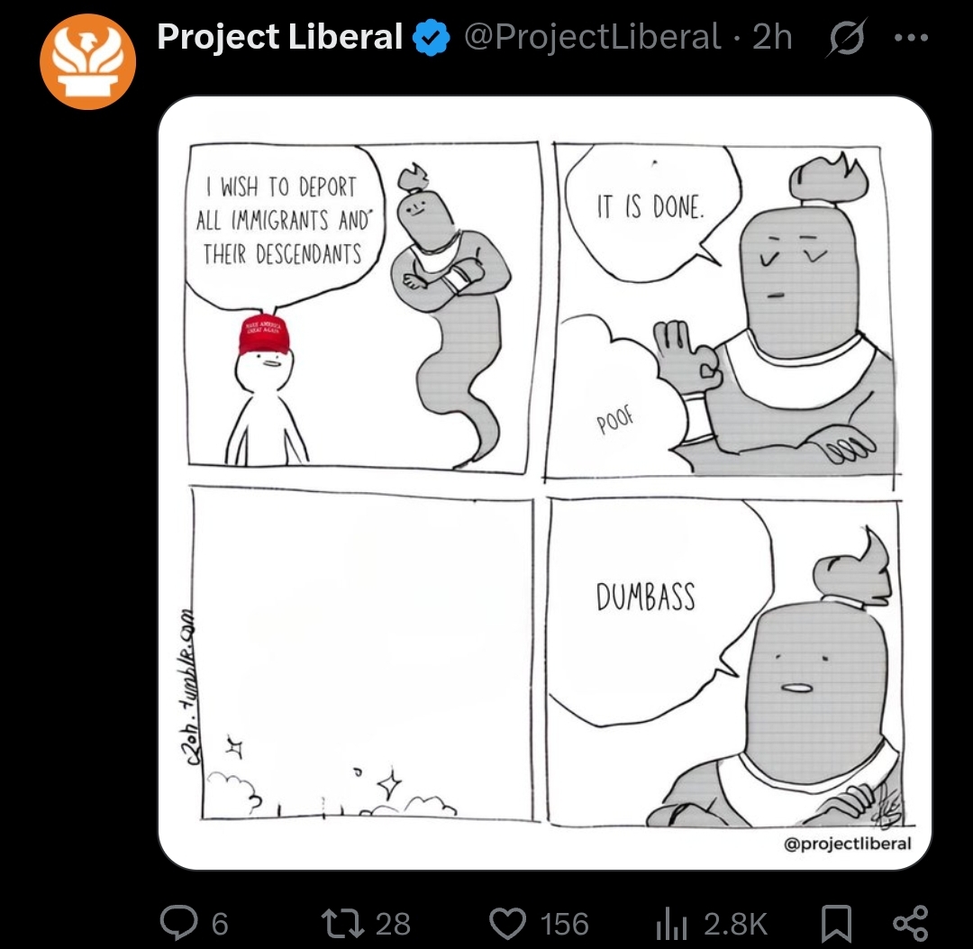Repost the tweet using the retweet icon
The image size is (973, 949).
(342, 923)
